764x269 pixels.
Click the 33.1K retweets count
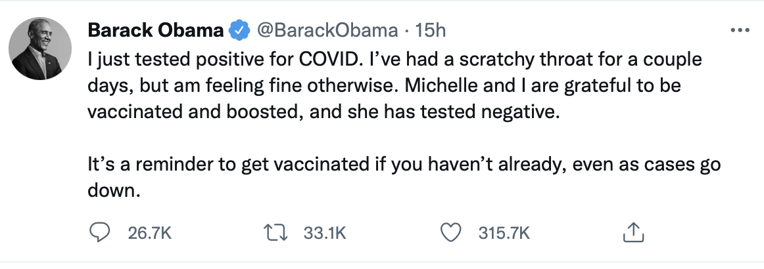click(325, 234)
